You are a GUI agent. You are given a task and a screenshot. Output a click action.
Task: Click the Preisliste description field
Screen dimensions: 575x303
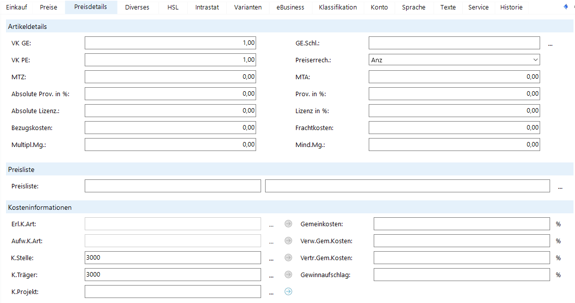[x=408, y=186]
